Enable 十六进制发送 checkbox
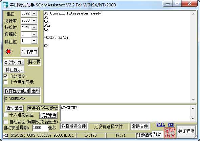Viewport: 200px width, 141px height. tap(6, 115)
